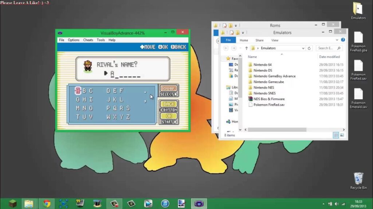
Task: Toggle the keyboard to lower case
Action: (x=168, y=89)
